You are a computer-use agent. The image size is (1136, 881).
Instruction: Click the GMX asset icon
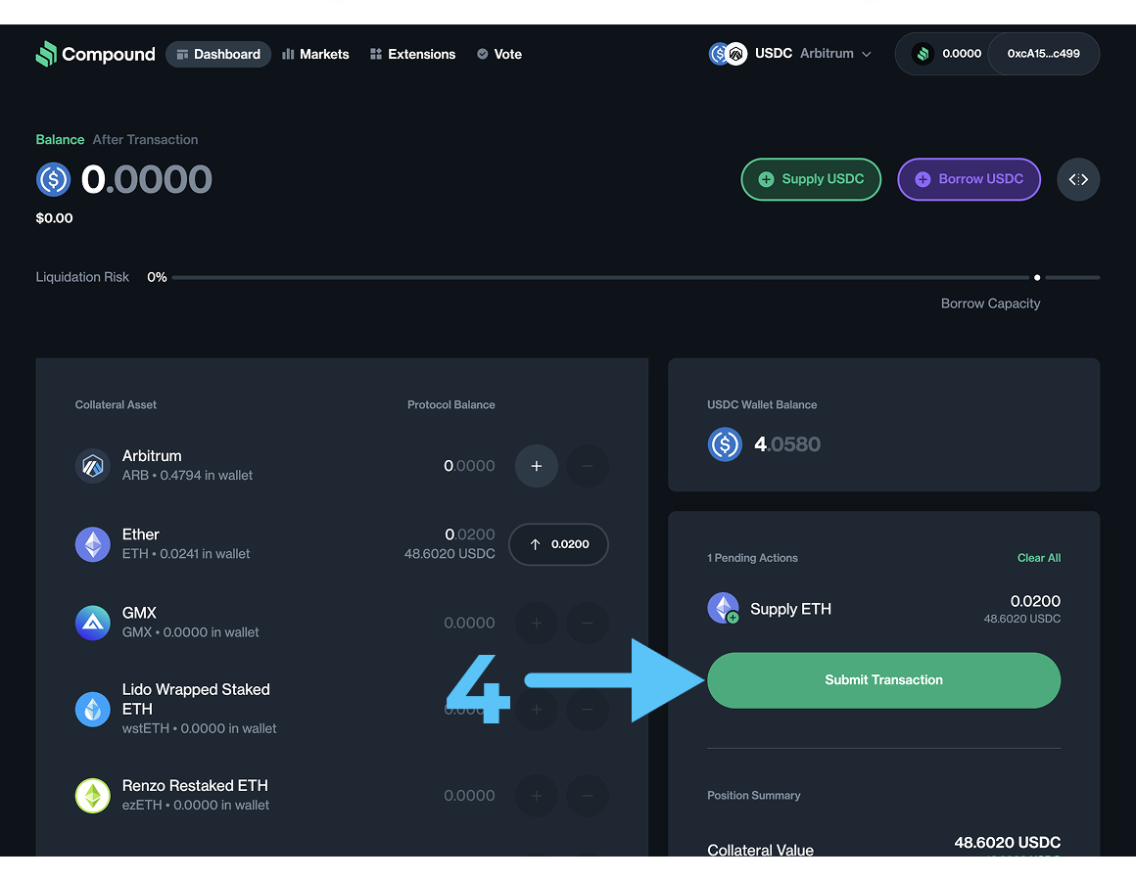(93, 623)
